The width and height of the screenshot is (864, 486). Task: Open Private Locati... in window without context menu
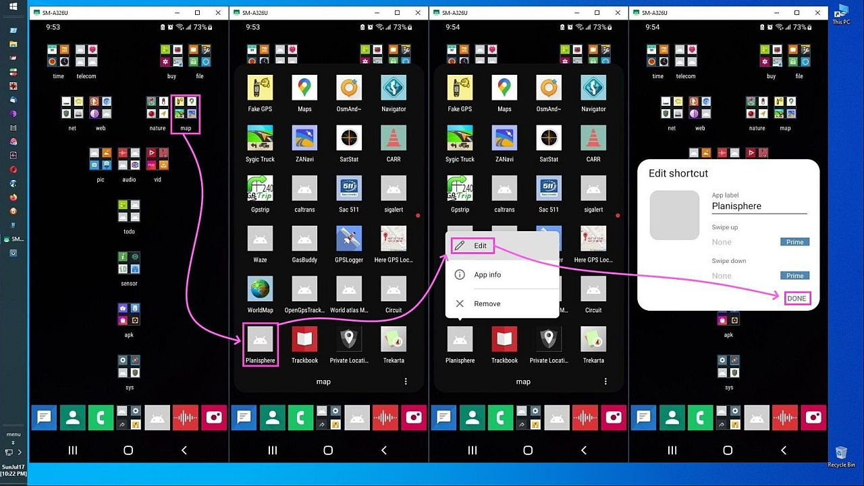349,339
